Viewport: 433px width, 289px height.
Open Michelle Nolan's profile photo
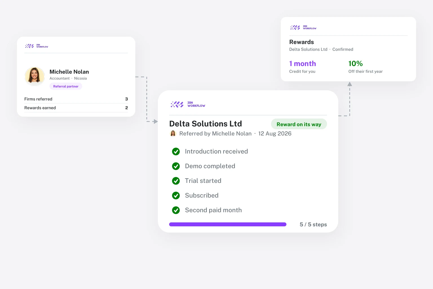(x=35, y=76)
